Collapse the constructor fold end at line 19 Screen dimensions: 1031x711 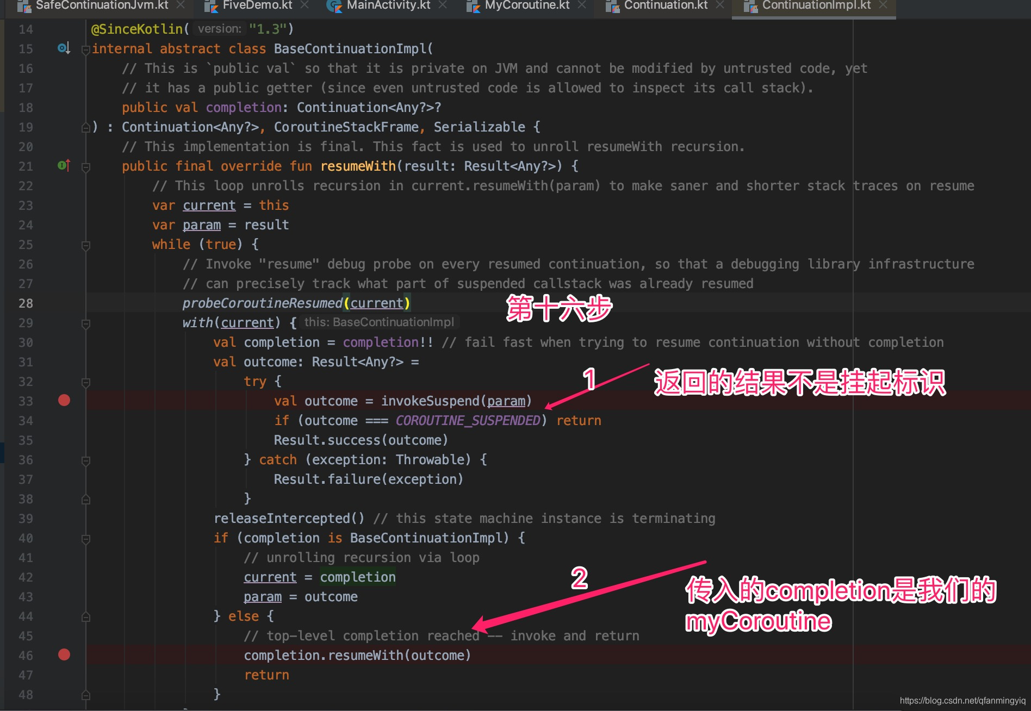click(x=85, y=127)
